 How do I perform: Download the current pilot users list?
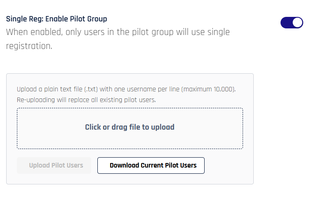tap(151, 165)
